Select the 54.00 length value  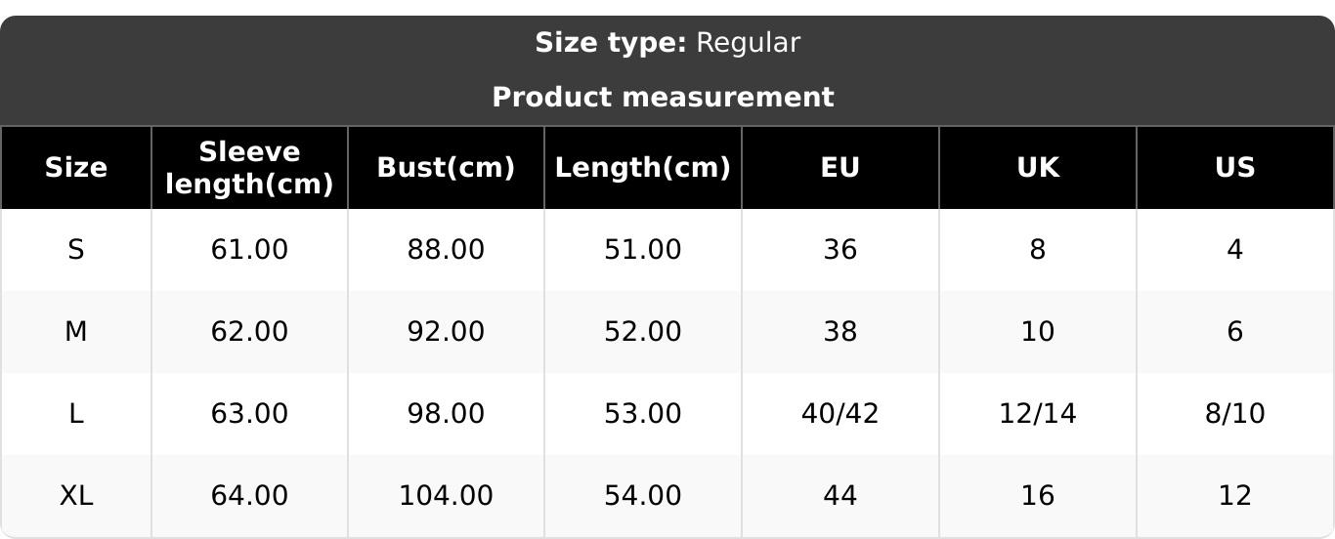tap(642, 496)
